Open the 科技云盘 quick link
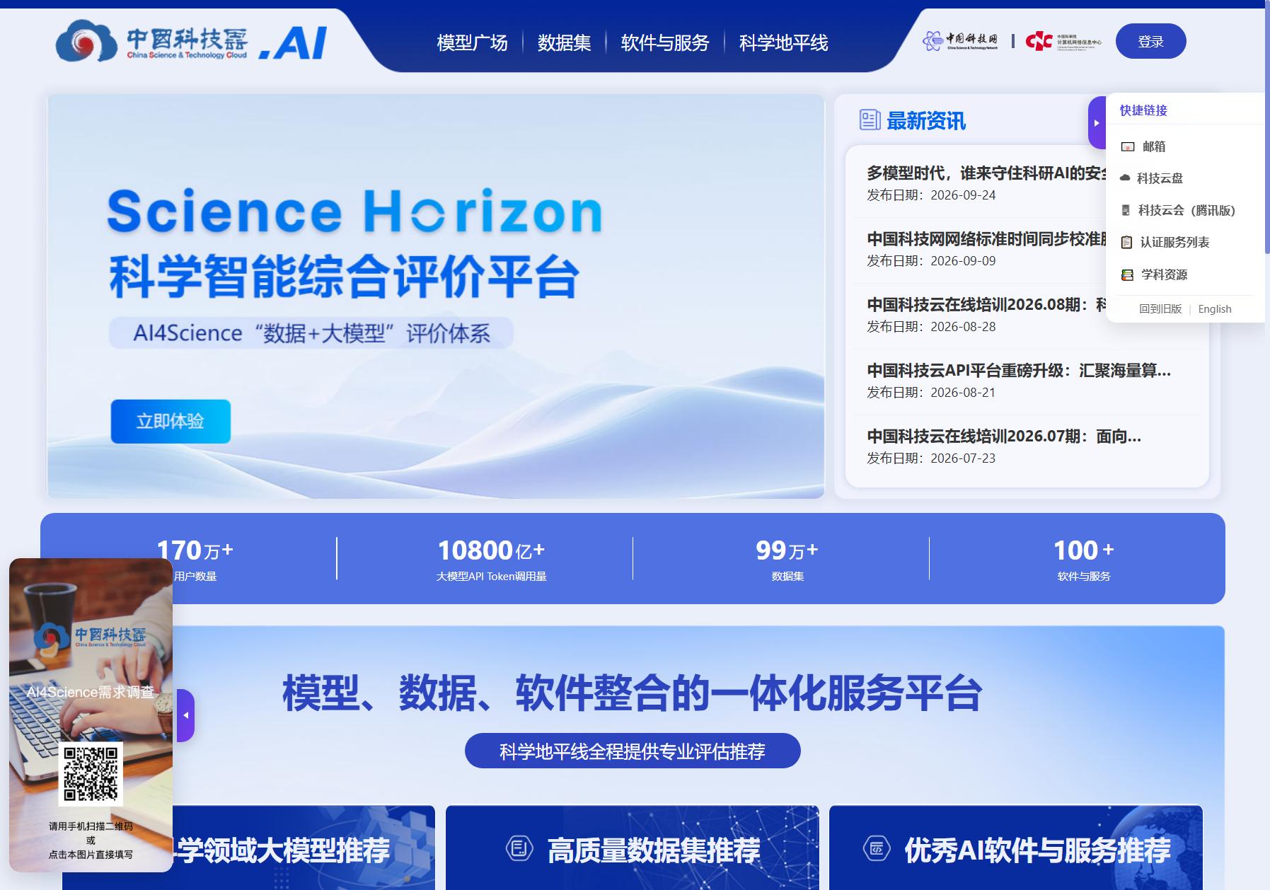Screen dimensions: 1270x890 [1160, 178]
